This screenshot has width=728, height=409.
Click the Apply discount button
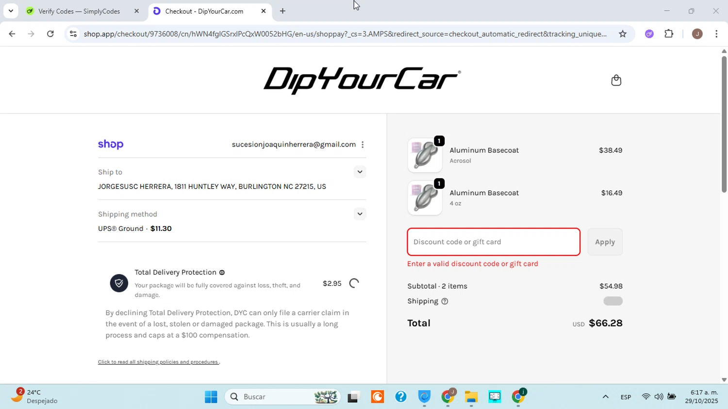pos(605,242)
